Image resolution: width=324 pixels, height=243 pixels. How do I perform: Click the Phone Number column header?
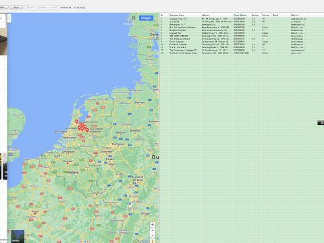point(240,15)
